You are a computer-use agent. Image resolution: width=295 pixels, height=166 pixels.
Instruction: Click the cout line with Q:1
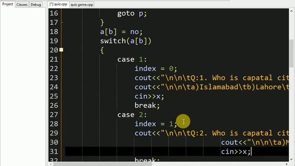[212, 78]
